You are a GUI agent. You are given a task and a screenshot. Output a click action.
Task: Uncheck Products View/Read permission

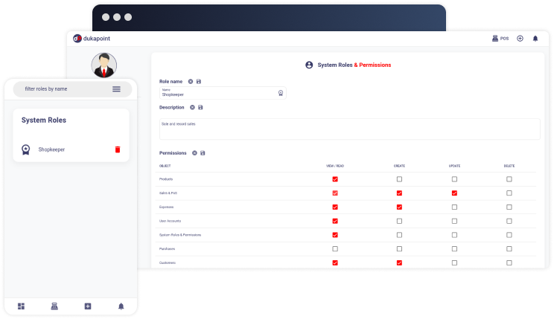click(x=335, y=179)
